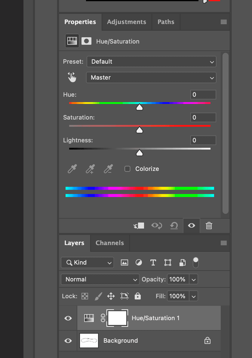This screenshot has width=252, height=358.
Task: Select the eyedropper tool in Properties
Action: (72, 169)
